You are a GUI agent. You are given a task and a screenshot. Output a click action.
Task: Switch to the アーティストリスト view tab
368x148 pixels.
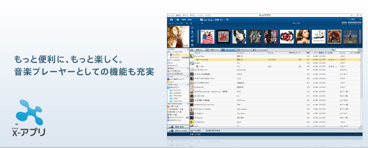point(260,50)
